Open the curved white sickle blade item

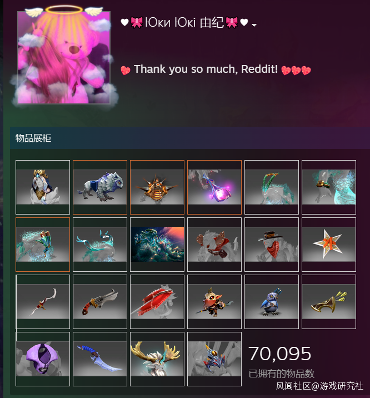[x=43, y=302]
